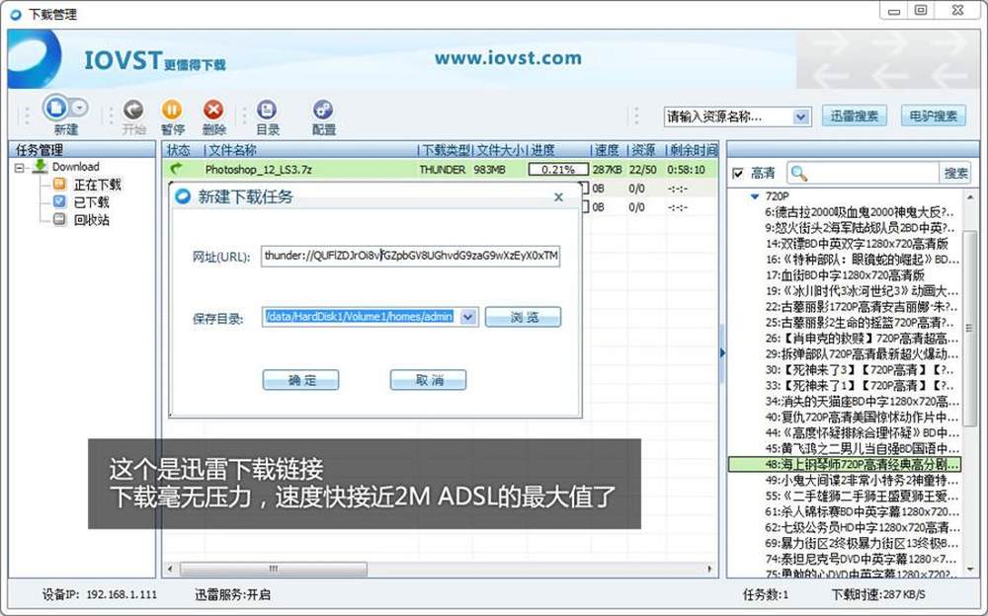The width and height of the screenshot is (988, 616).
Task: Select 29:拆弹部队720P高清 entry
Action: pyautogui.click(x=862, y=354)
